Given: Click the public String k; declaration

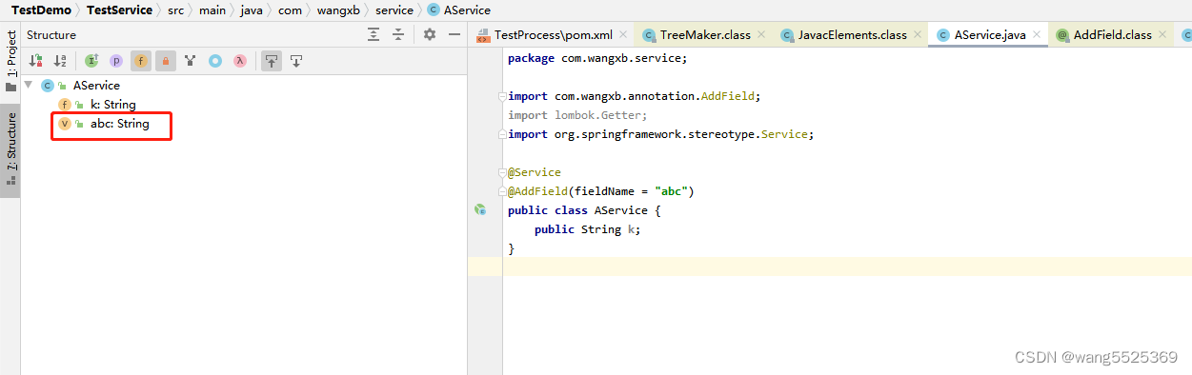Looking at the screenshot, I should (588, 229).
